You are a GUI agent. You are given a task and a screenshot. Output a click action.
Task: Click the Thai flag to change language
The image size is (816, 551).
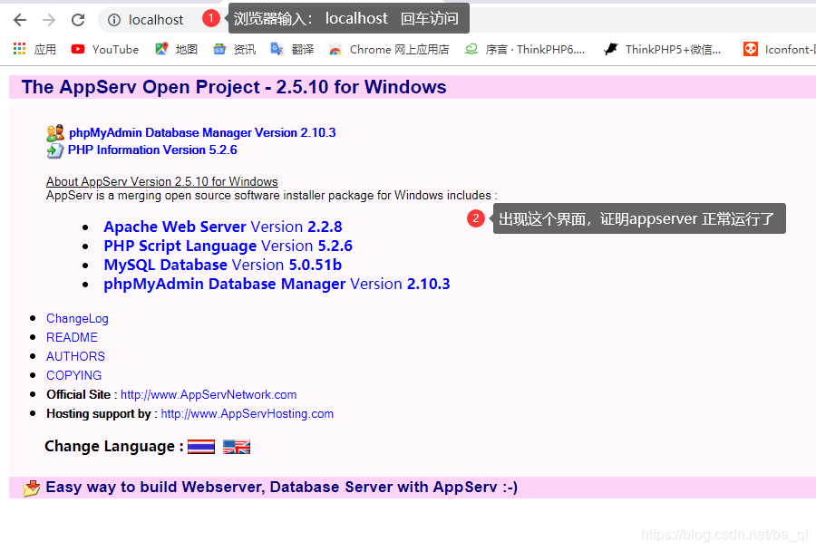[200, 446]
